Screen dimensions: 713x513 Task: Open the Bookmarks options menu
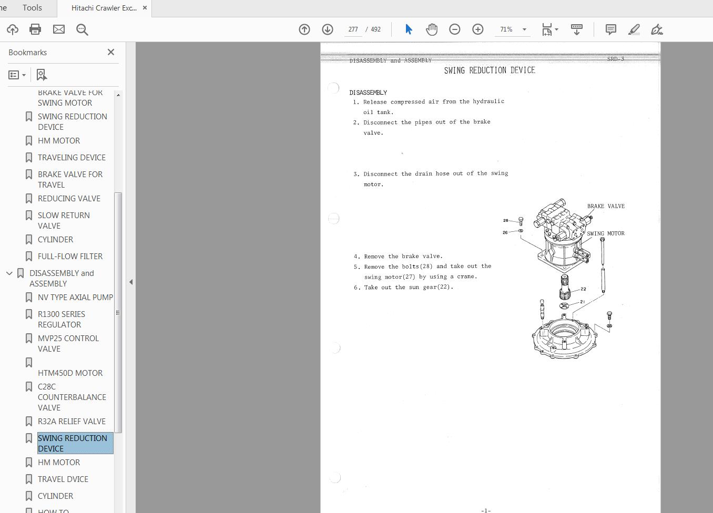(17, 75)
